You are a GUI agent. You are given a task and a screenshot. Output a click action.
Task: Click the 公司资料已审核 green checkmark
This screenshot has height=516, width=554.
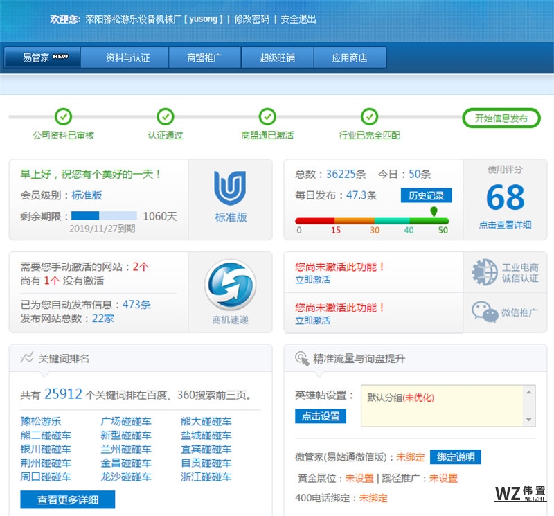tap(63, 116)
